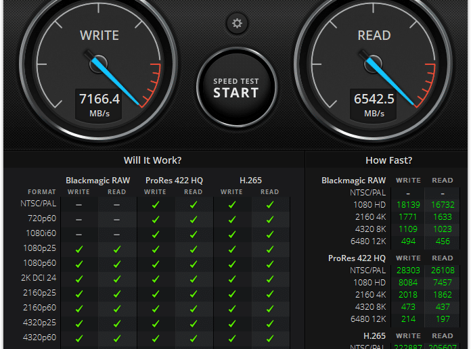471x349 pixels.
Task: Click Blackmagic RAW header in Will It Work
Action: 97,181
